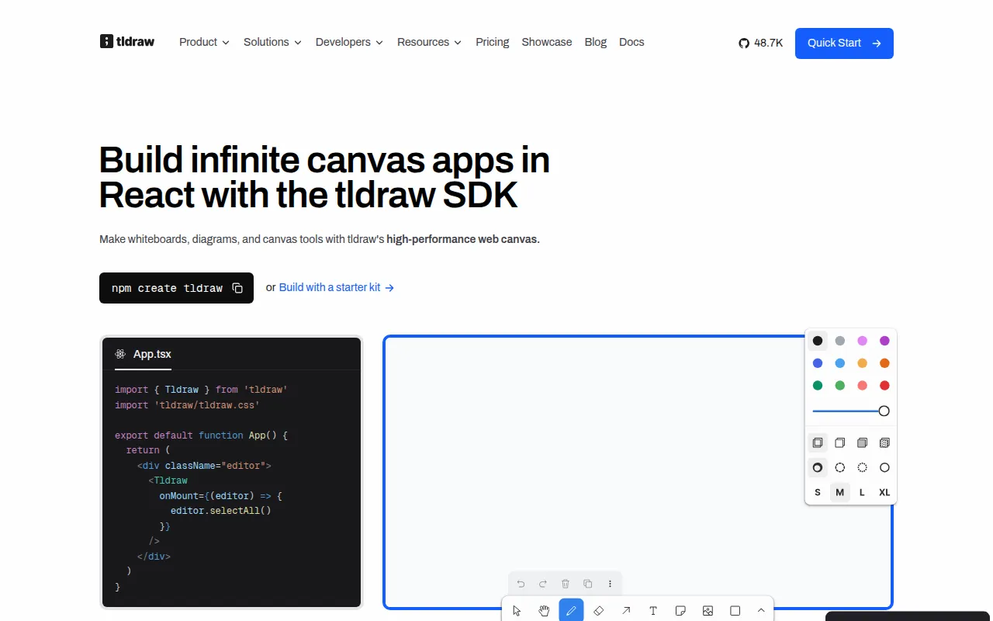993x621 pixels.
Task: Pick the orange color swatch
Action: [884, 363]
